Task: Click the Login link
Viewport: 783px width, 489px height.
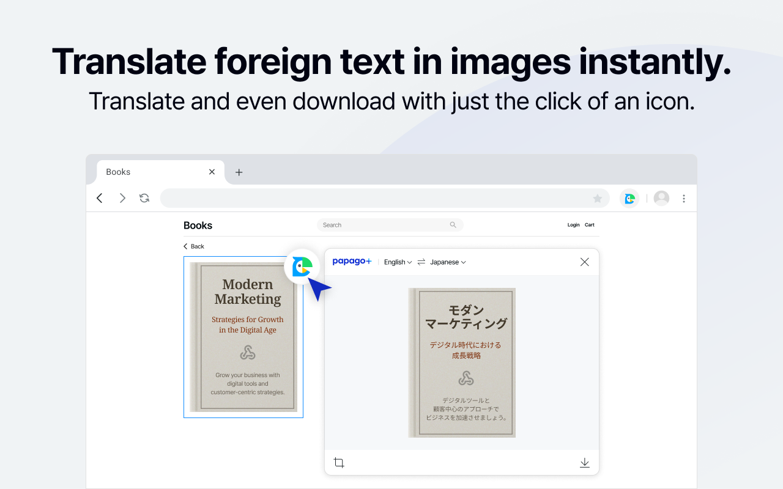Action: [573, 224]
